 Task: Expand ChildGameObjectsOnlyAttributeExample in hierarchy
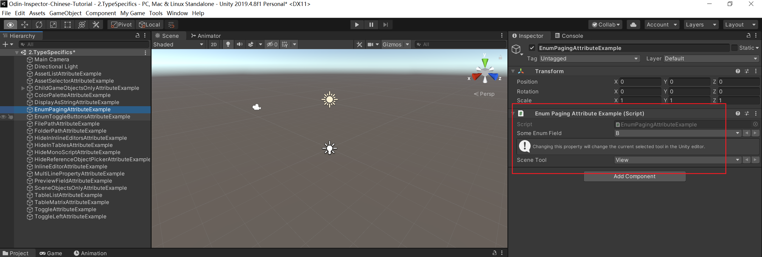pos(23,88)
